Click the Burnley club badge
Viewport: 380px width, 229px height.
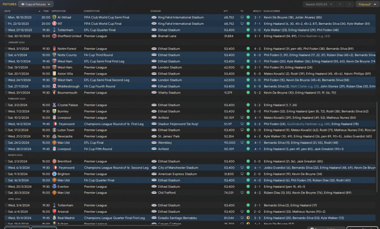(x=54, y=111)
